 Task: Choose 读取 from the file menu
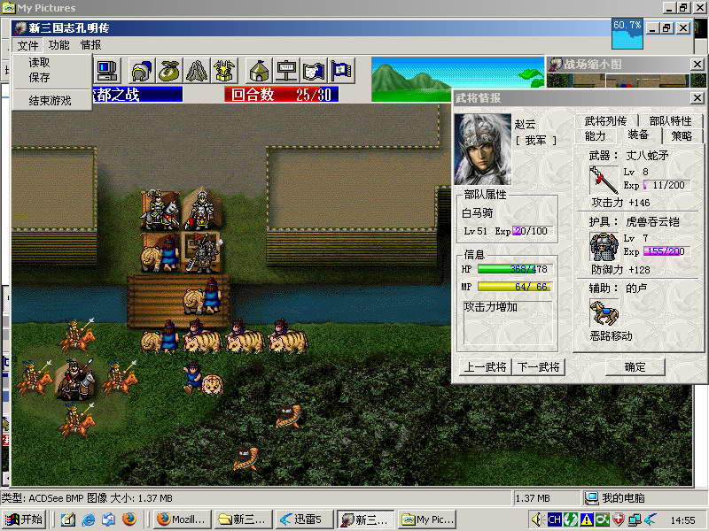click(x=39, y=62)
